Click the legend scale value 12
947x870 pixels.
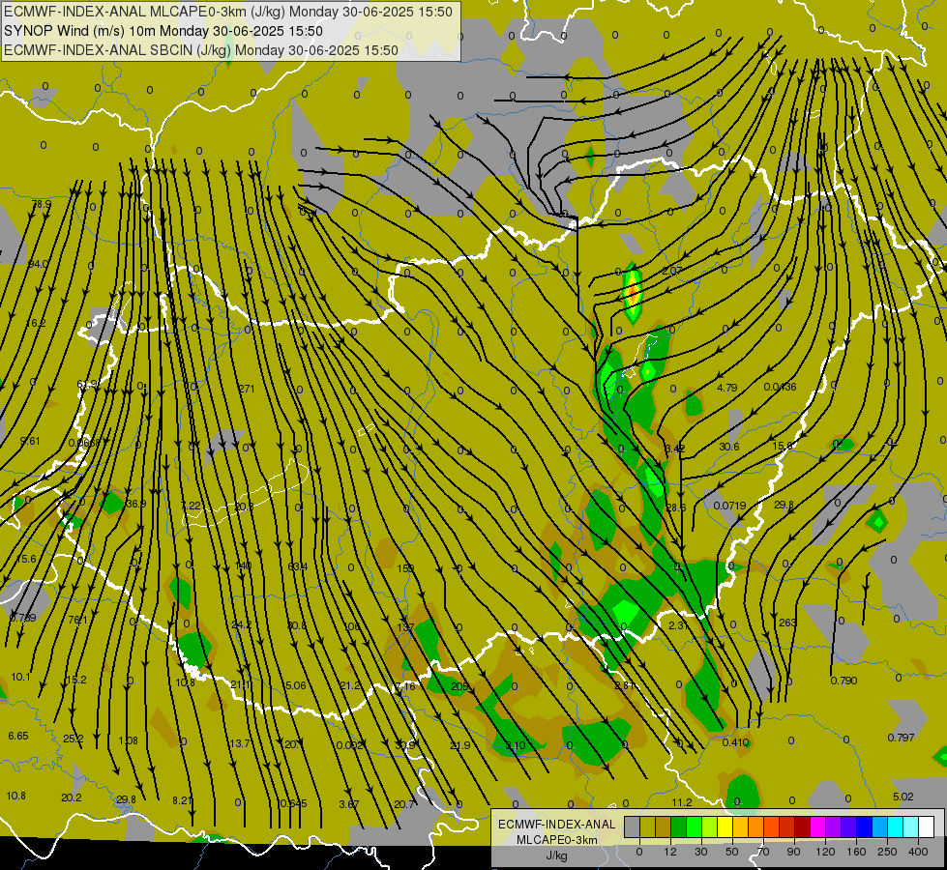coord(669,852)
